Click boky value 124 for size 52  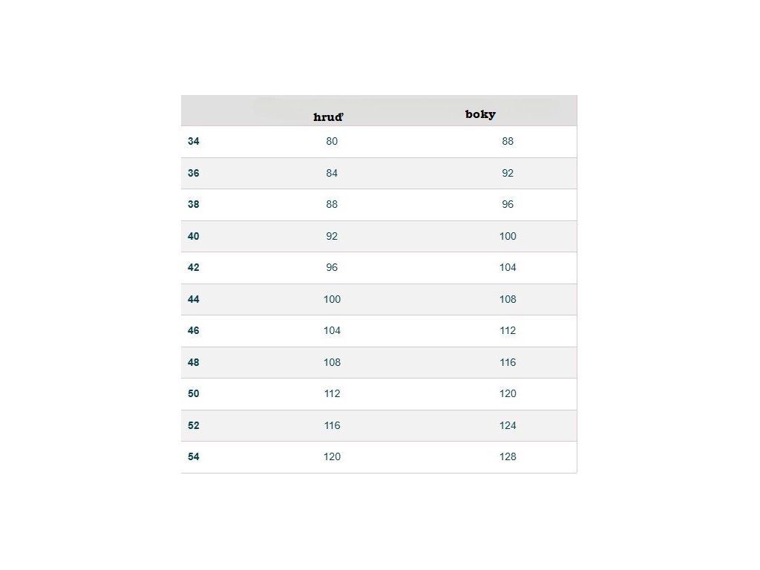[508, 425]
